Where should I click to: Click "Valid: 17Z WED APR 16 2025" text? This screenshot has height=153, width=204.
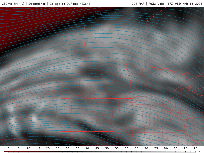(x=180, y=4)
